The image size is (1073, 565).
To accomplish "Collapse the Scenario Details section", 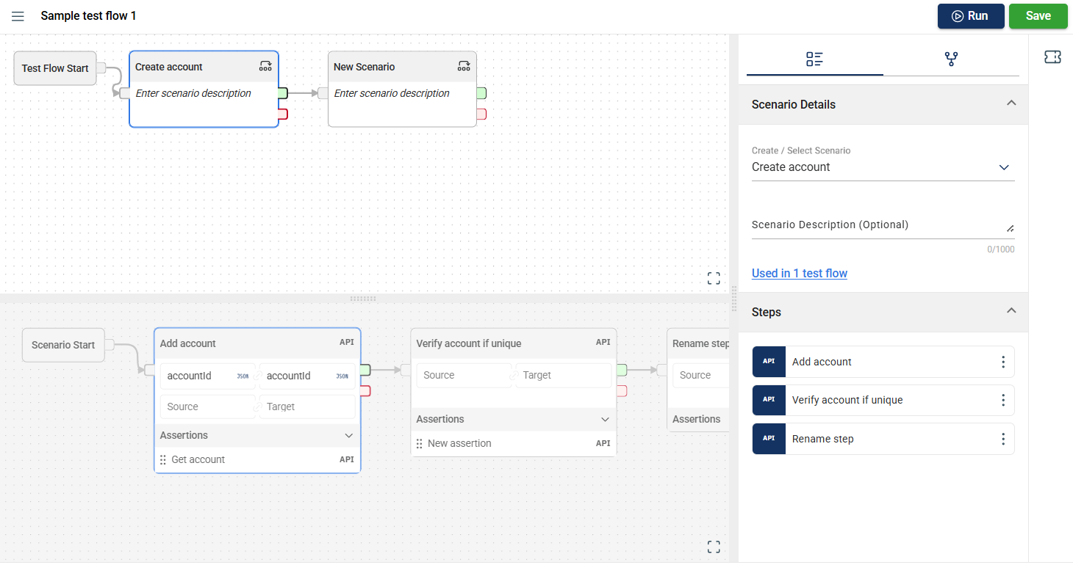I will 1011,104.
